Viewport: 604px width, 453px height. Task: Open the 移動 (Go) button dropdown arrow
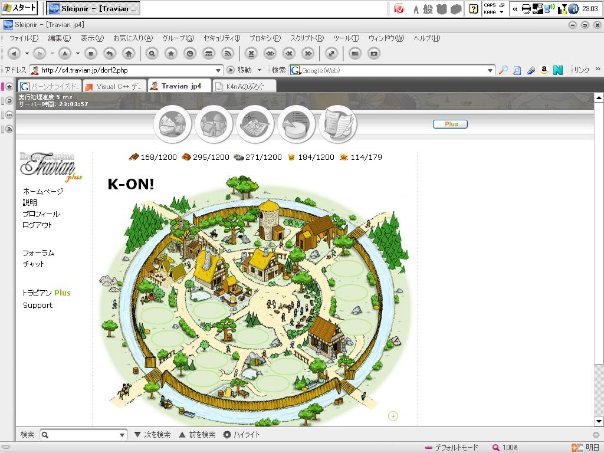coord(260,70)
